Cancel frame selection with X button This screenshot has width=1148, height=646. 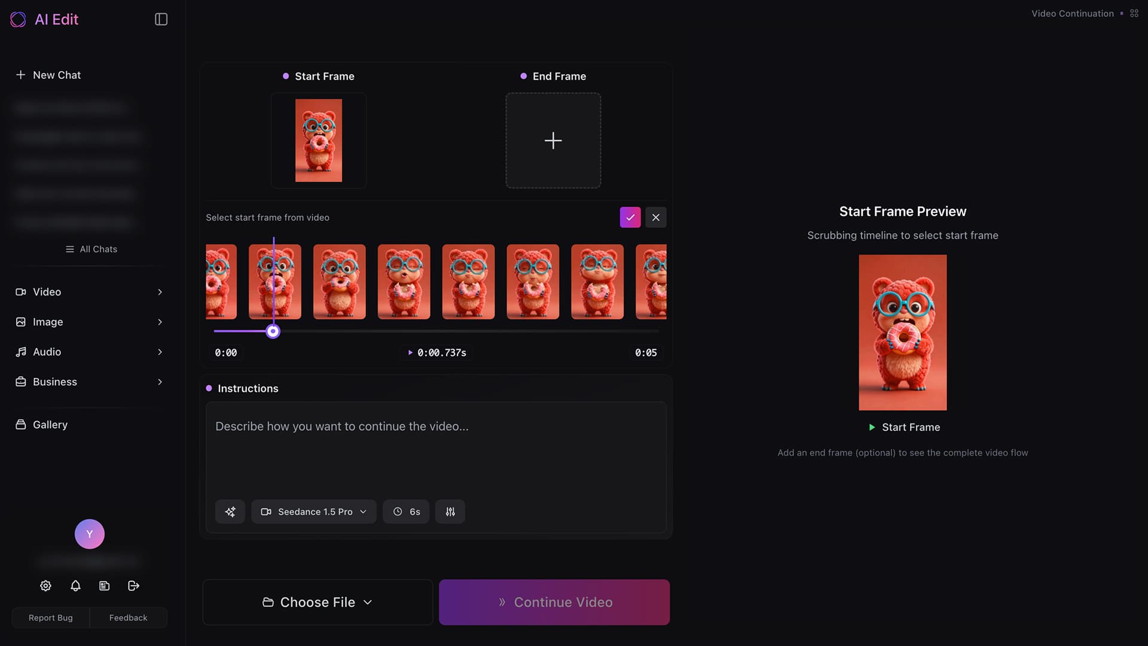656,217
